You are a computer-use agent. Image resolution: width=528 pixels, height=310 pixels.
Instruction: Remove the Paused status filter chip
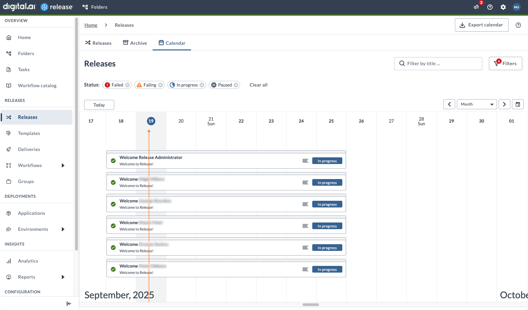236,85
